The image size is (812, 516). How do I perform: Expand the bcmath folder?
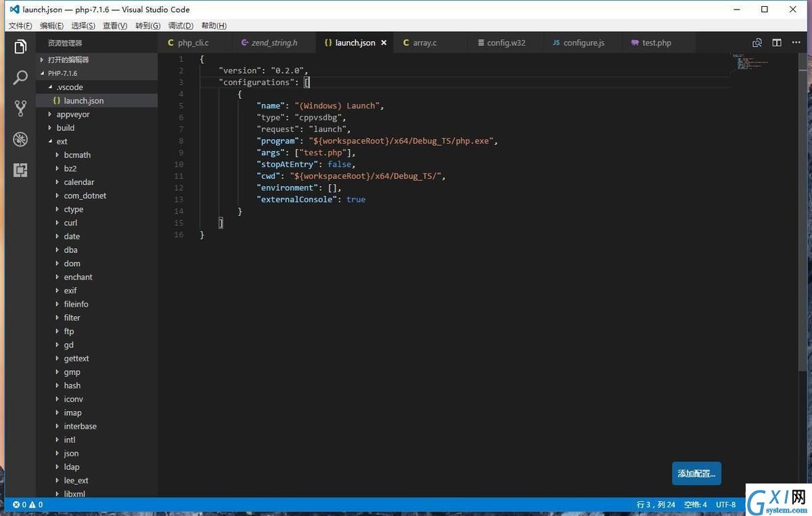click(x=97, y=154)
